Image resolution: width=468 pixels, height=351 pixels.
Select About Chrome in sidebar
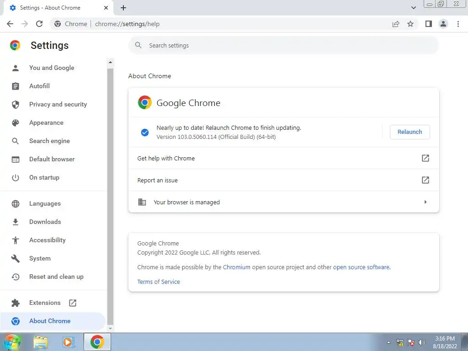coord(50,321)
